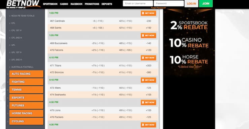
Task: Pick the 49ers moneyline -125
Action: [x=148, y=88]
